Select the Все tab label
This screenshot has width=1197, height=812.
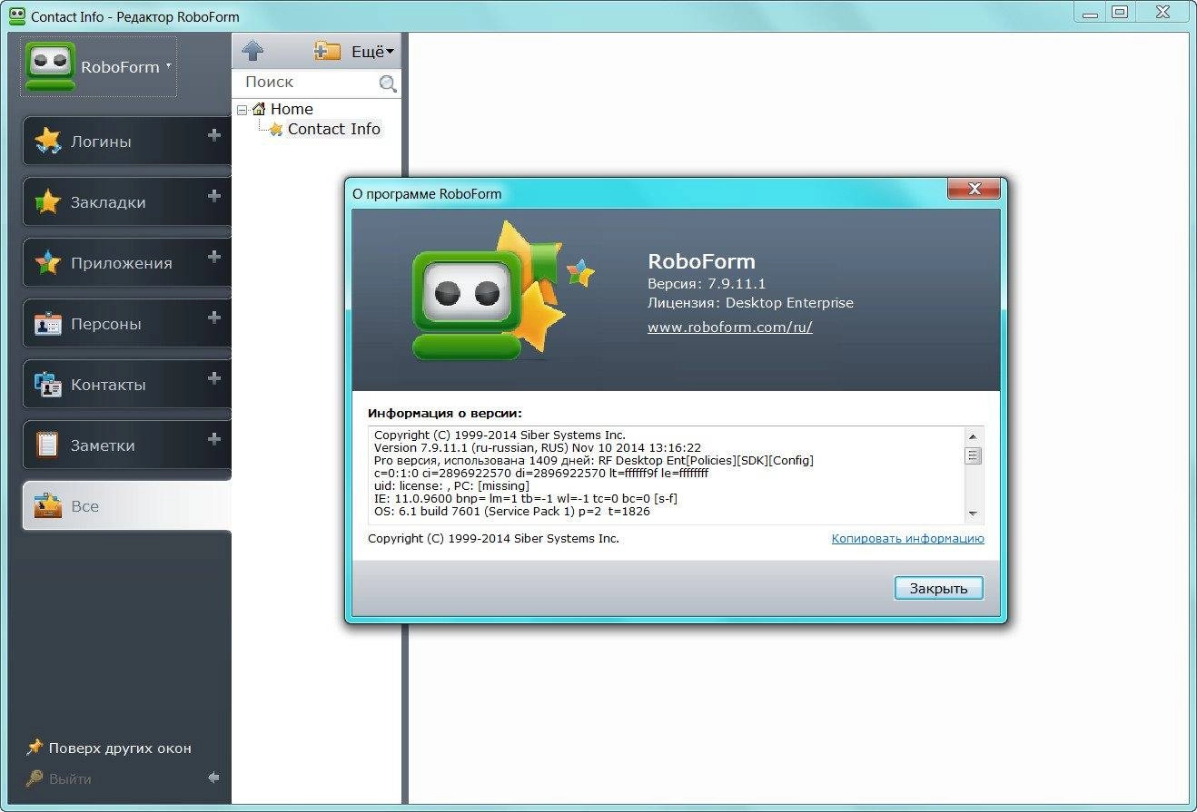[x=84, y=506]
